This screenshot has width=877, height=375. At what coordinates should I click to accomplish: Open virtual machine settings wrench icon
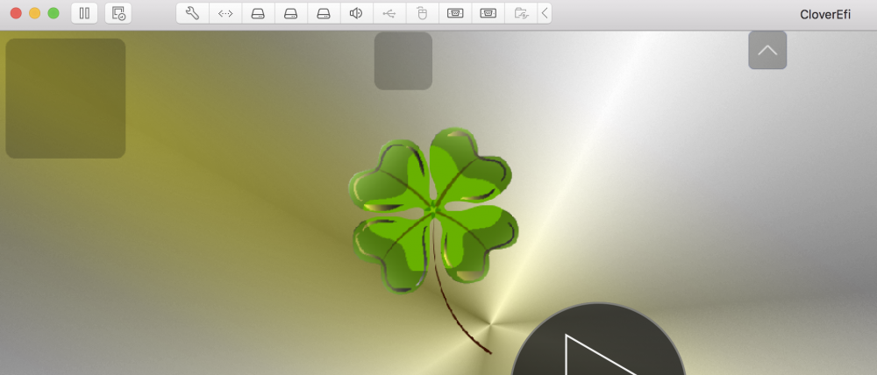click(192, 13)
